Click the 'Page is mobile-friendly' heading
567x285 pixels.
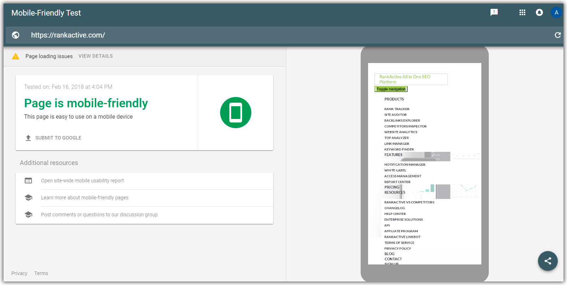click(86, 103)
